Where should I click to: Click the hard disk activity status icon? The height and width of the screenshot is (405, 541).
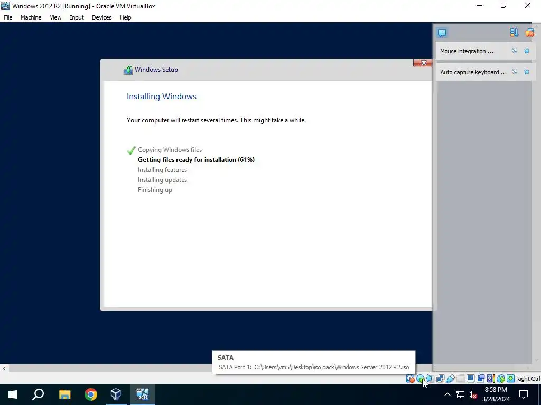[410, 379]
